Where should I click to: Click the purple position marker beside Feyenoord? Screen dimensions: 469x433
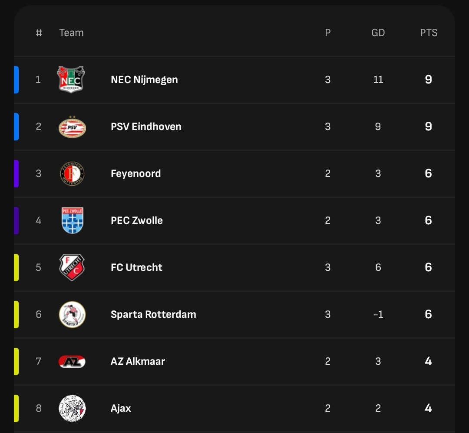17,173
